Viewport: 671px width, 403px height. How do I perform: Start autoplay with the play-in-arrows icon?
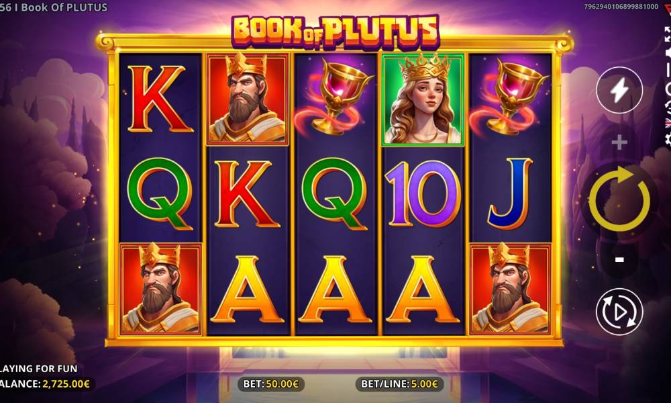pos(619,312)
